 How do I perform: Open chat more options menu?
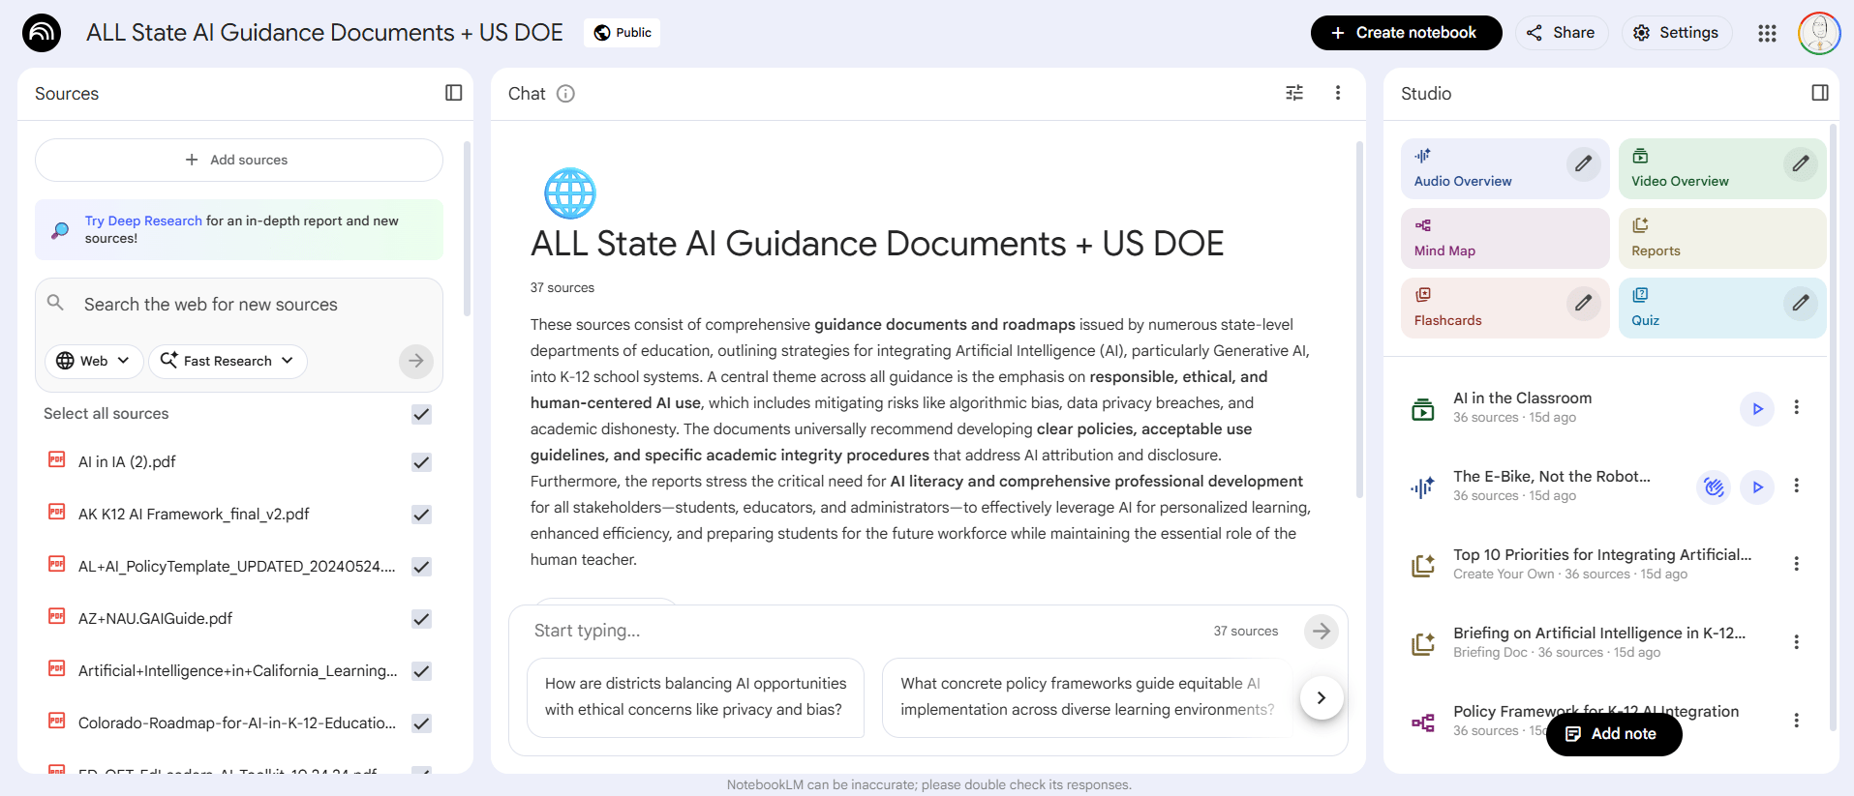(1338, 93)
